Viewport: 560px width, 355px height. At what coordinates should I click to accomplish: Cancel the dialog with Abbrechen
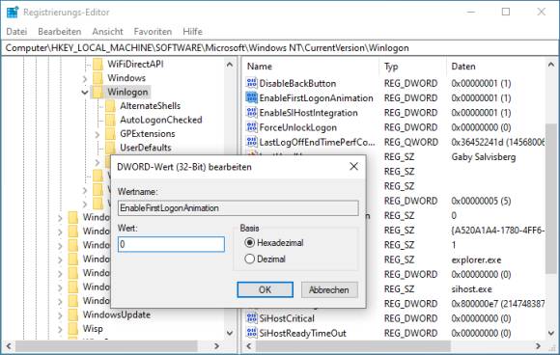click(x=329, y=289)
